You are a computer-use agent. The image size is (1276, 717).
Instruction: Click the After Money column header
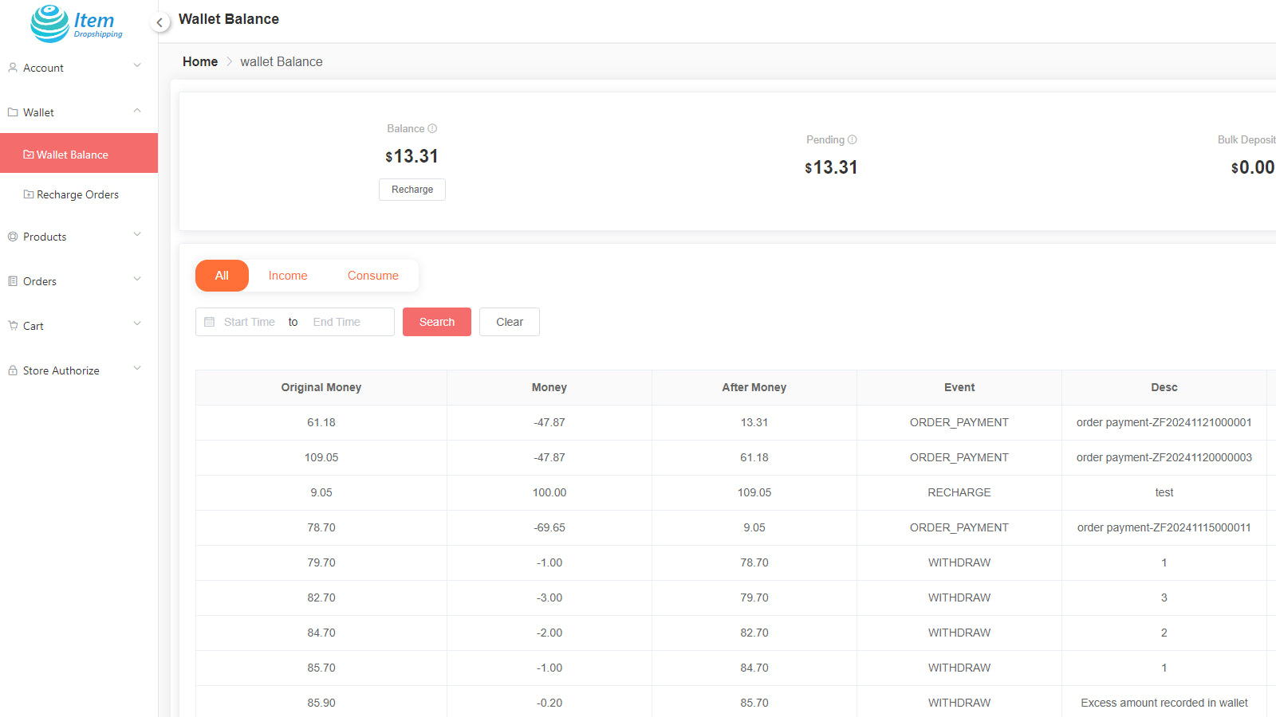click(754, 387)
